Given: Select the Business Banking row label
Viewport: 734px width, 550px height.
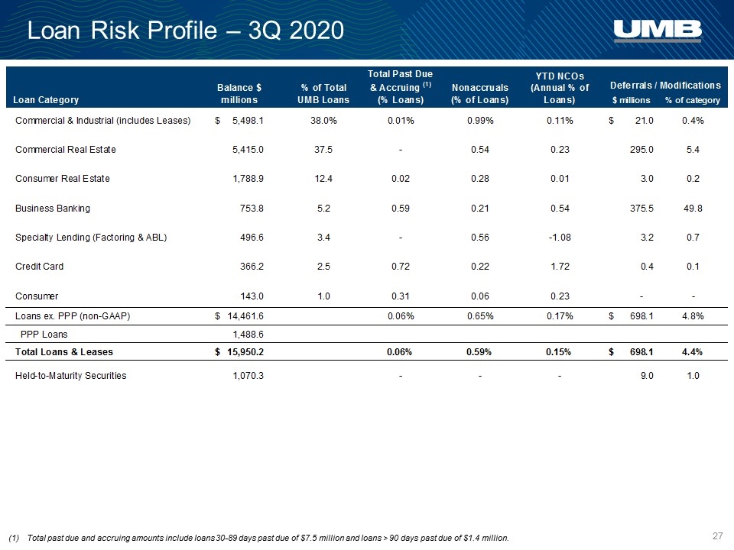Looking at the screenshot, I should tap(53, 209).
